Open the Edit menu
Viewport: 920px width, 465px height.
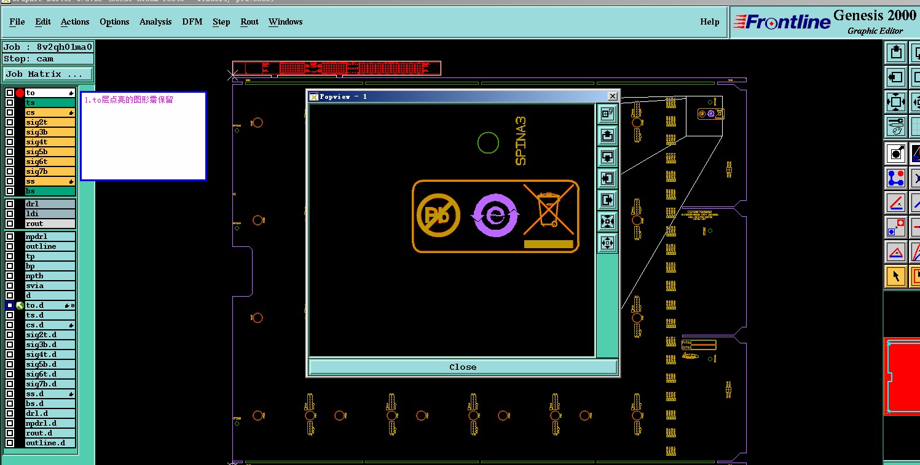tap(43, 21)
